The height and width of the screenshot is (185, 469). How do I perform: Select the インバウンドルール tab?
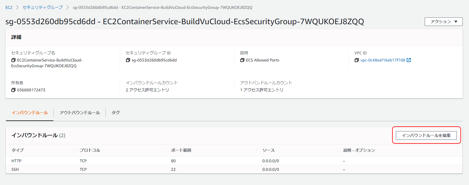point(30,113)
